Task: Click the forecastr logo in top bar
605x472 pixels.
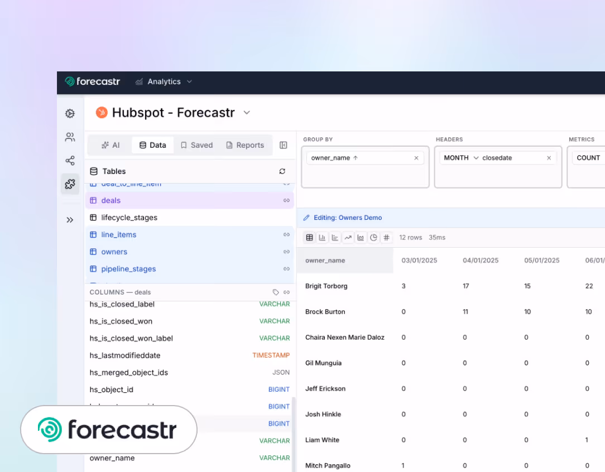Action: pos(93,81)
